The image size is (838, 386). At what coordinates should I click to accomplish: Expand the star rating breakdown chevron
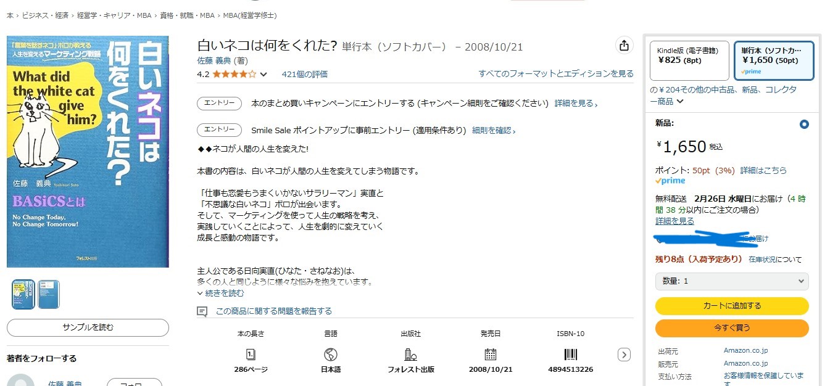[x=263, y=75]
